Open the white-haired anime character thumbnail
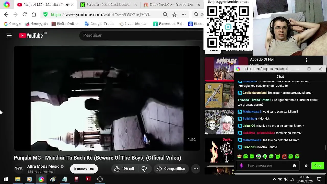 coord(220,122)
